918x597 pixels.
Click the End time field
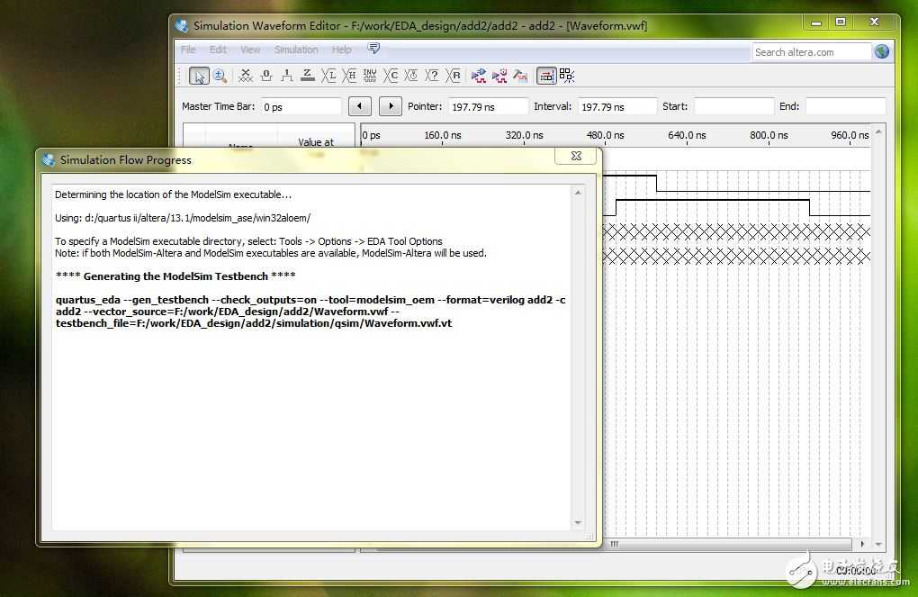tap(845, 106)
